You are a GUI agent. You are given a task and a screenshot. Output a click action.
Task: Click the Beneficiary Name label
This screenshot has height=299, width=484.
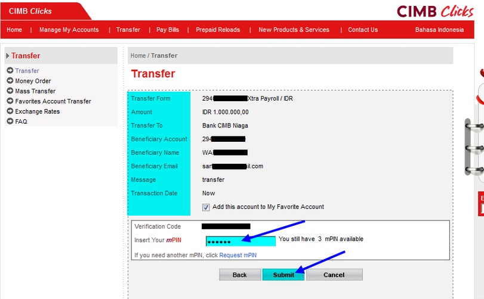point(155,152)
